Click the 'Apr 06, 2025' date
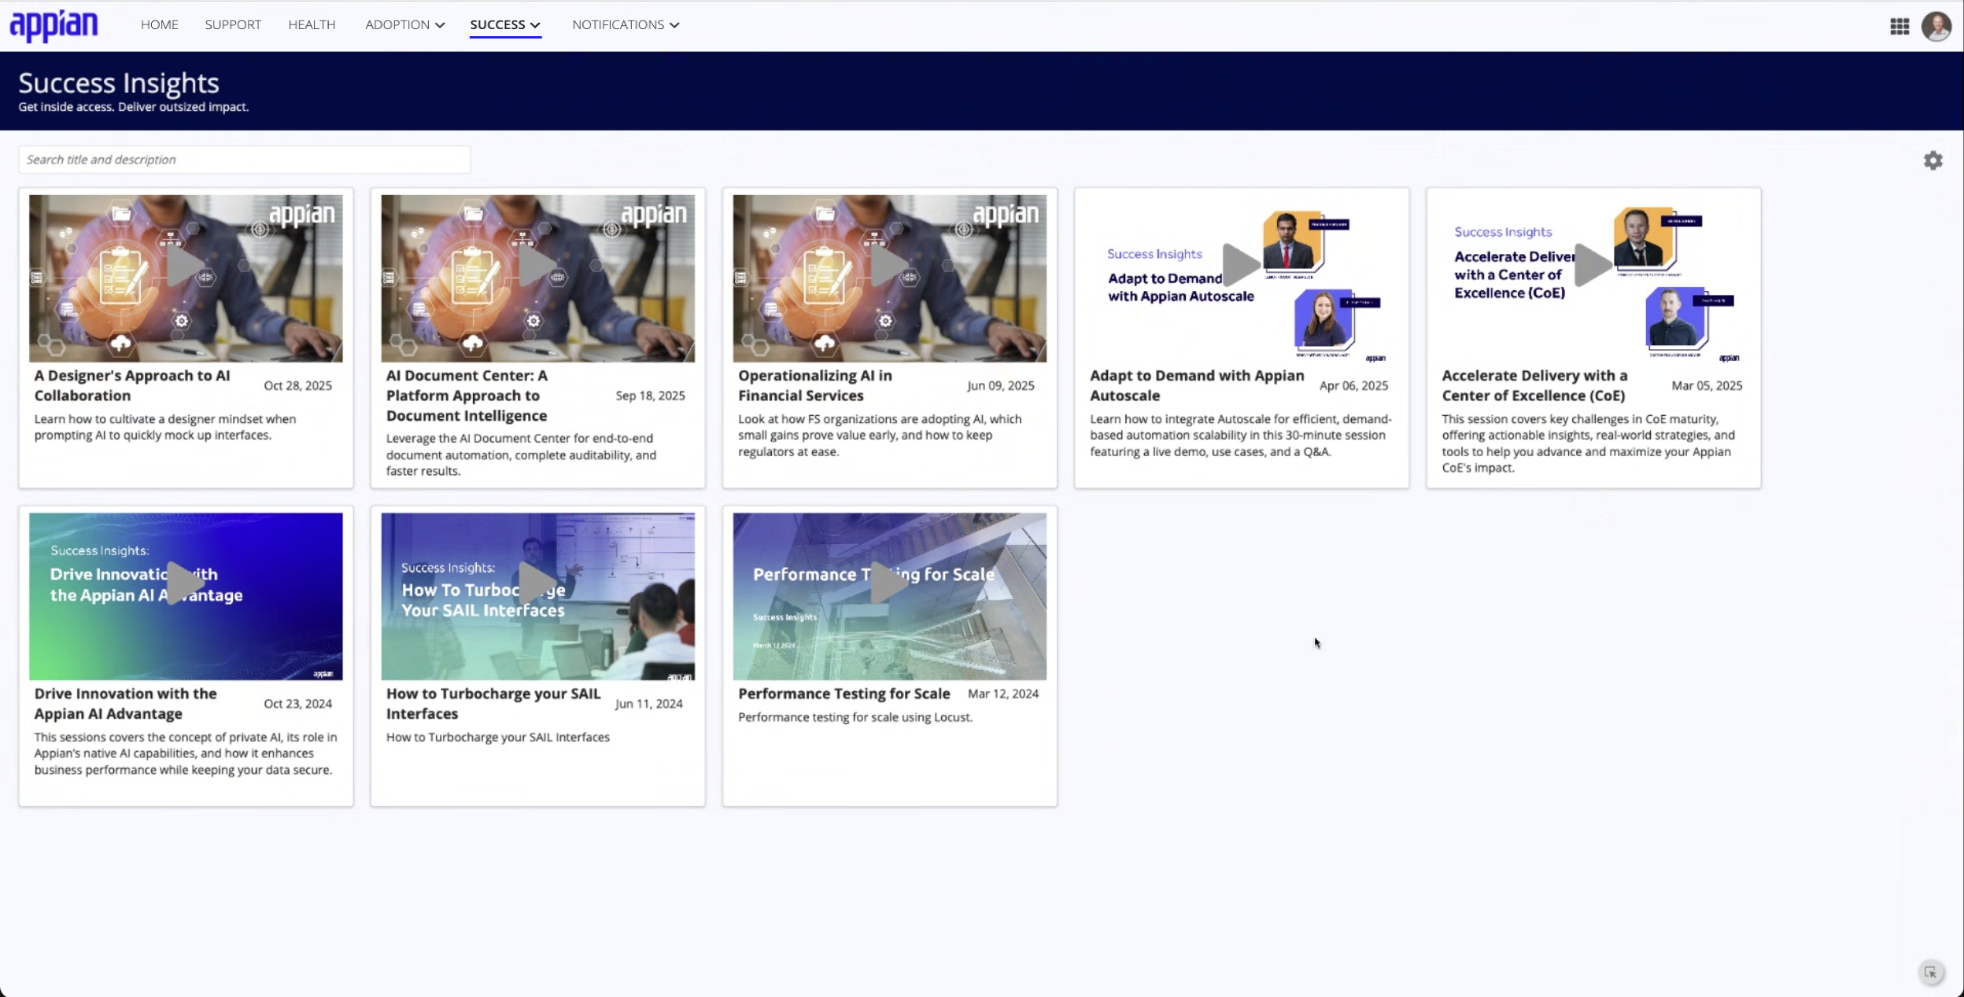Screen dimensions: 1964x997 coord(1353,385)
